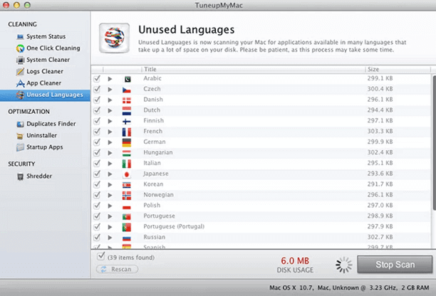The image size is (436, 296).
Task: Toggle the select-all checkbox beside 39 items found
Action: 101,256
